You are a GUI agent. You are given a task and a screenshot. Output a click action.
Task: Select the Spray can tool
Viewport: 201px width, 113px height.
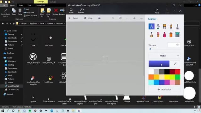pyautogui.click(x=171, y=35)
